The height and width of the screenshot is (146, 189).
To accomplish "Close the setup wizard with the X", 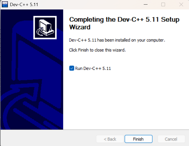I will [181, 5].
